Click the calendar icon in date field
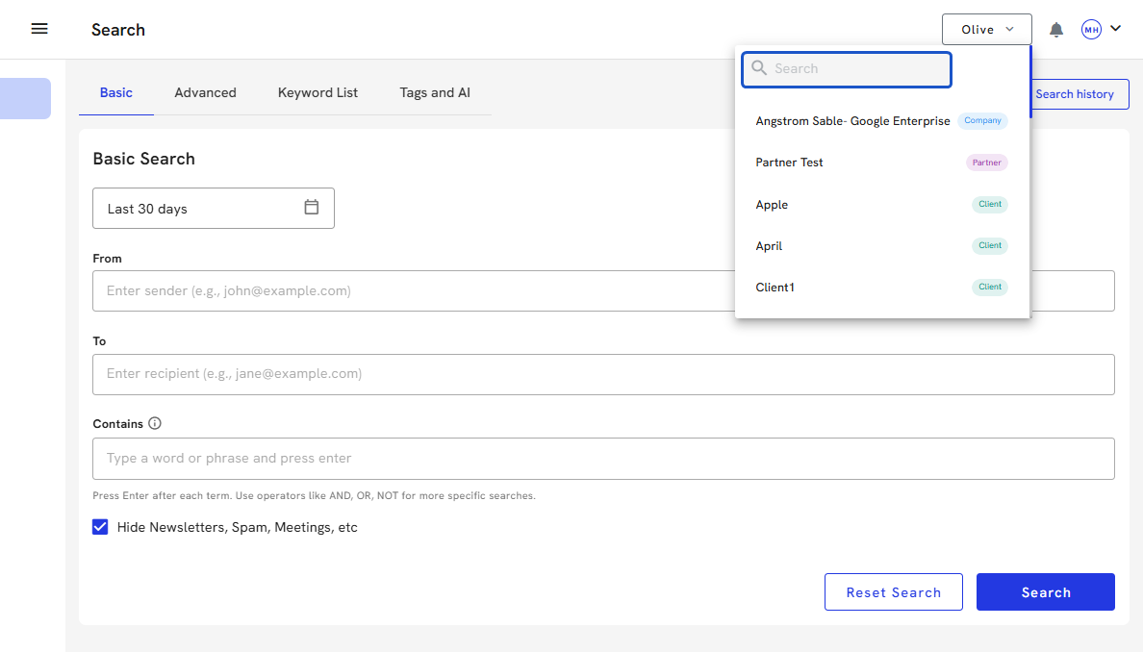The image size is (1143, 652). tap(311, 208)
